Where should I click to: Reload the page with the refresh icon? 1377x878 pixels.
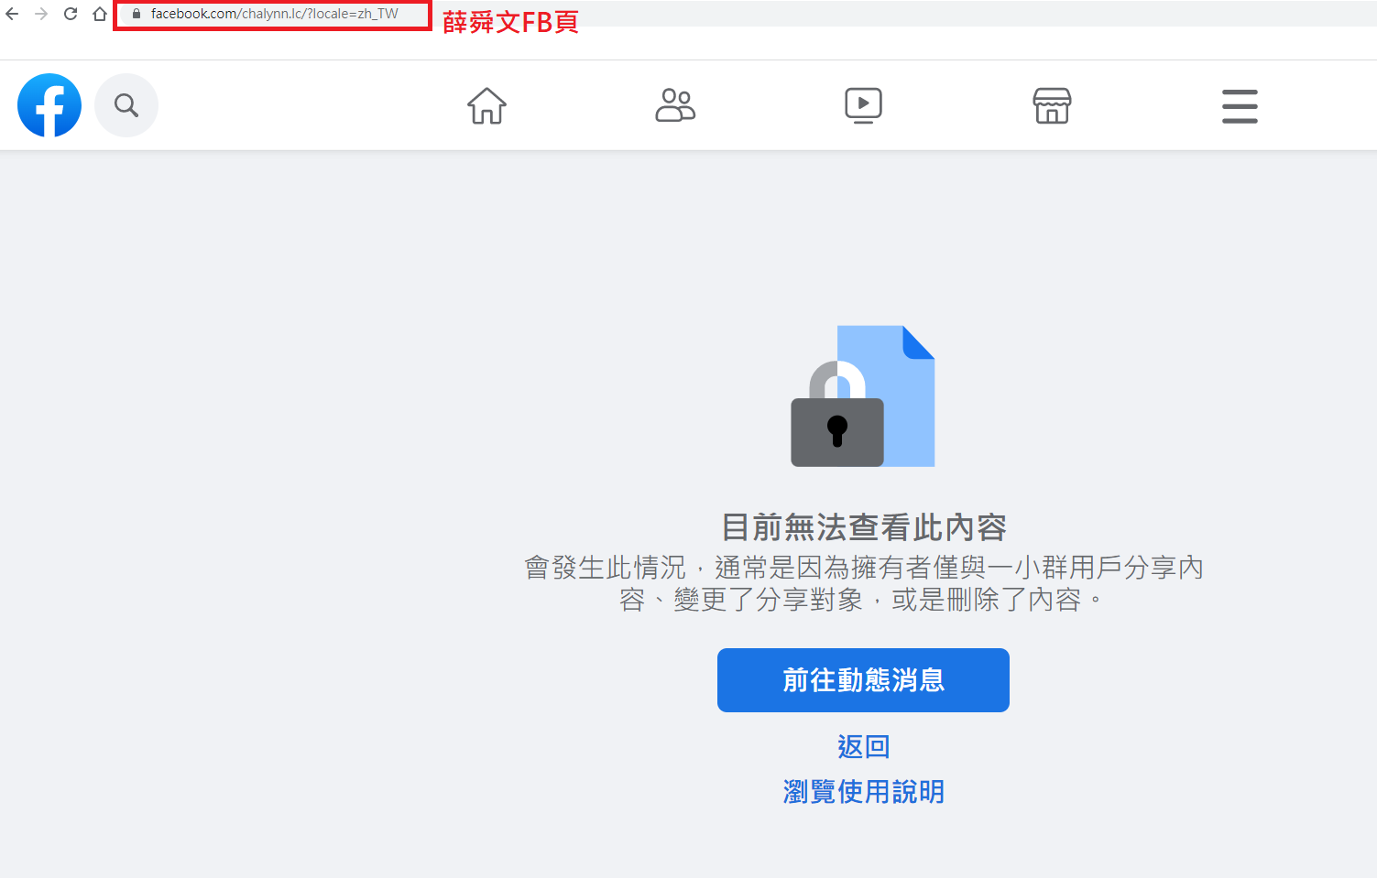coord(71,14)
